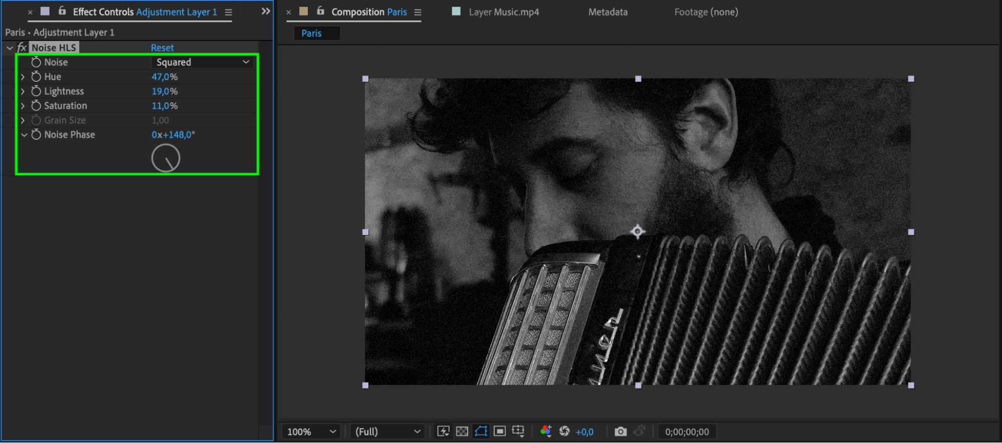Switch to the Layer Music.mp4 tab
Viewport: 1002px width, 443px height.
[x=503, y=12]
